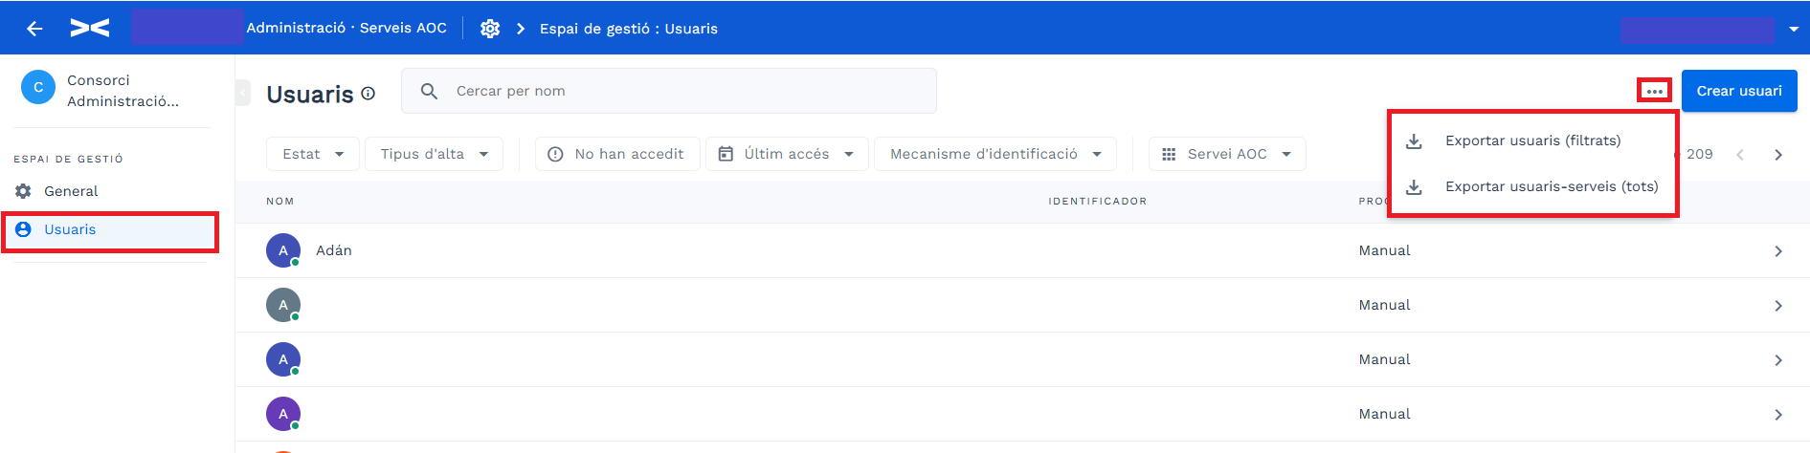Expand the Estat filter dropdown
The height and width of the screenshot is (453, 1810).
tap(313, 154)
